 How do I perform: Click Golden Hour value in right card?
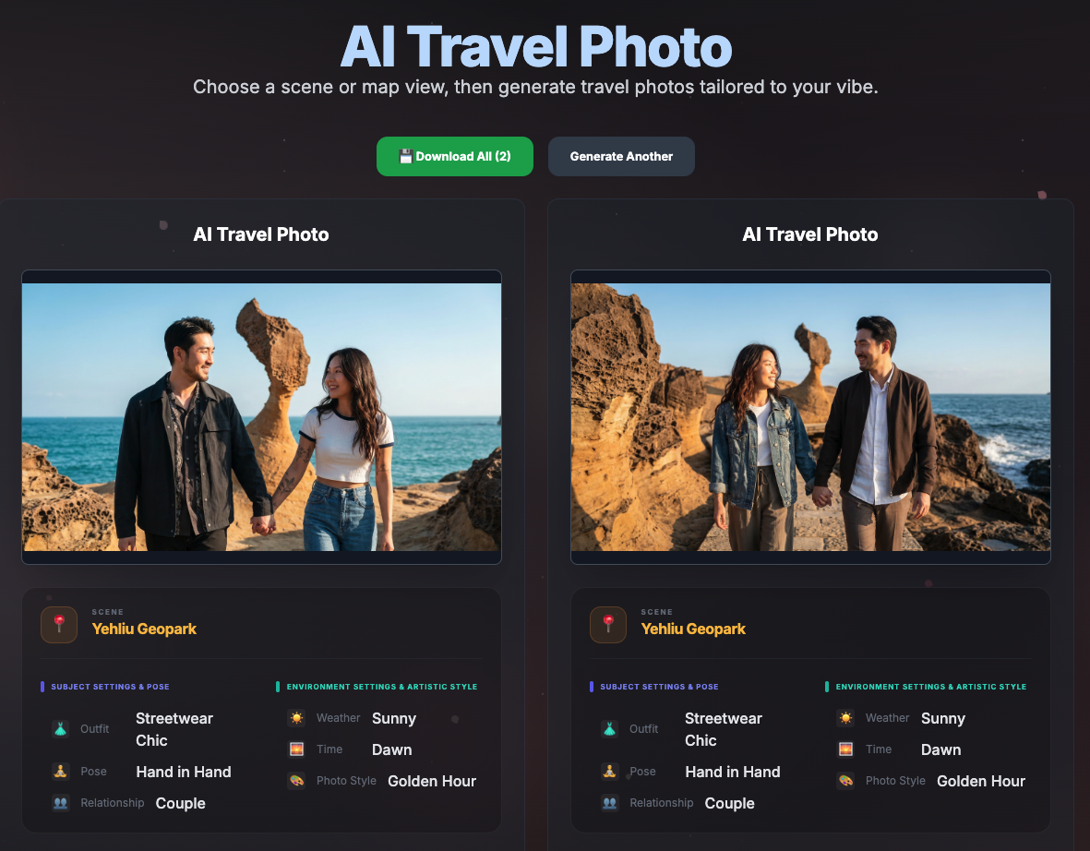point(980,781)
